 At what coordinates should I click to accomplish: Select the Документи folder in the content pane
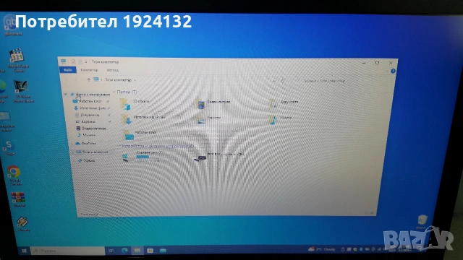point(284,103)
